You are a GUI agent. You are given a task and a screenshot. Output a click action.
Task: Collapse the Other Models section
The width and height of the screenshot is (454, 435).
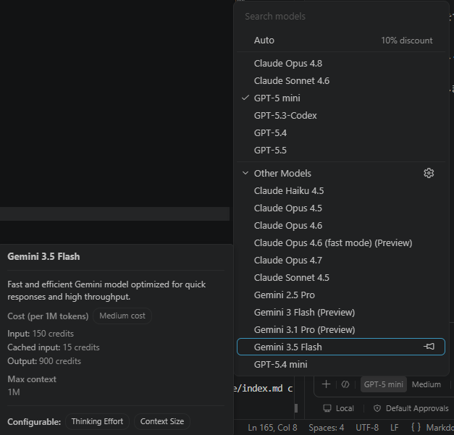245,173
